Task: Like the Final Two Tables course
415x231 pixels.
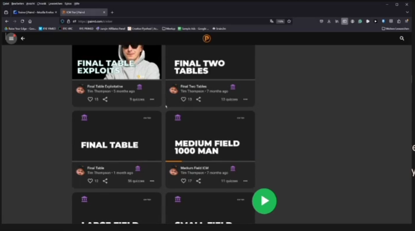Action: click(184, 99)
